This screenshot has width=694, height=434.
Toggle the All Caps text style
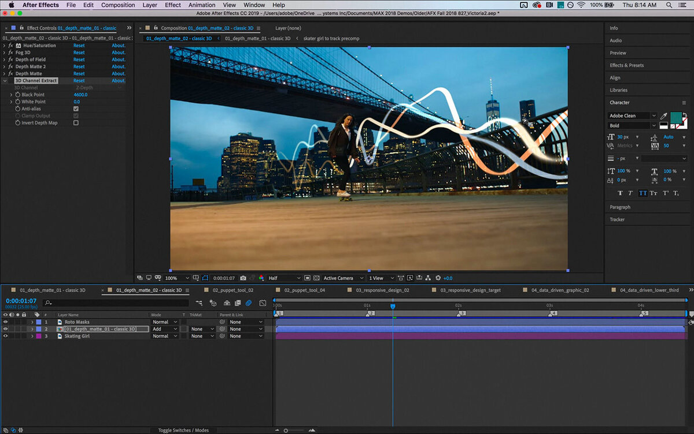coord(642,193)
